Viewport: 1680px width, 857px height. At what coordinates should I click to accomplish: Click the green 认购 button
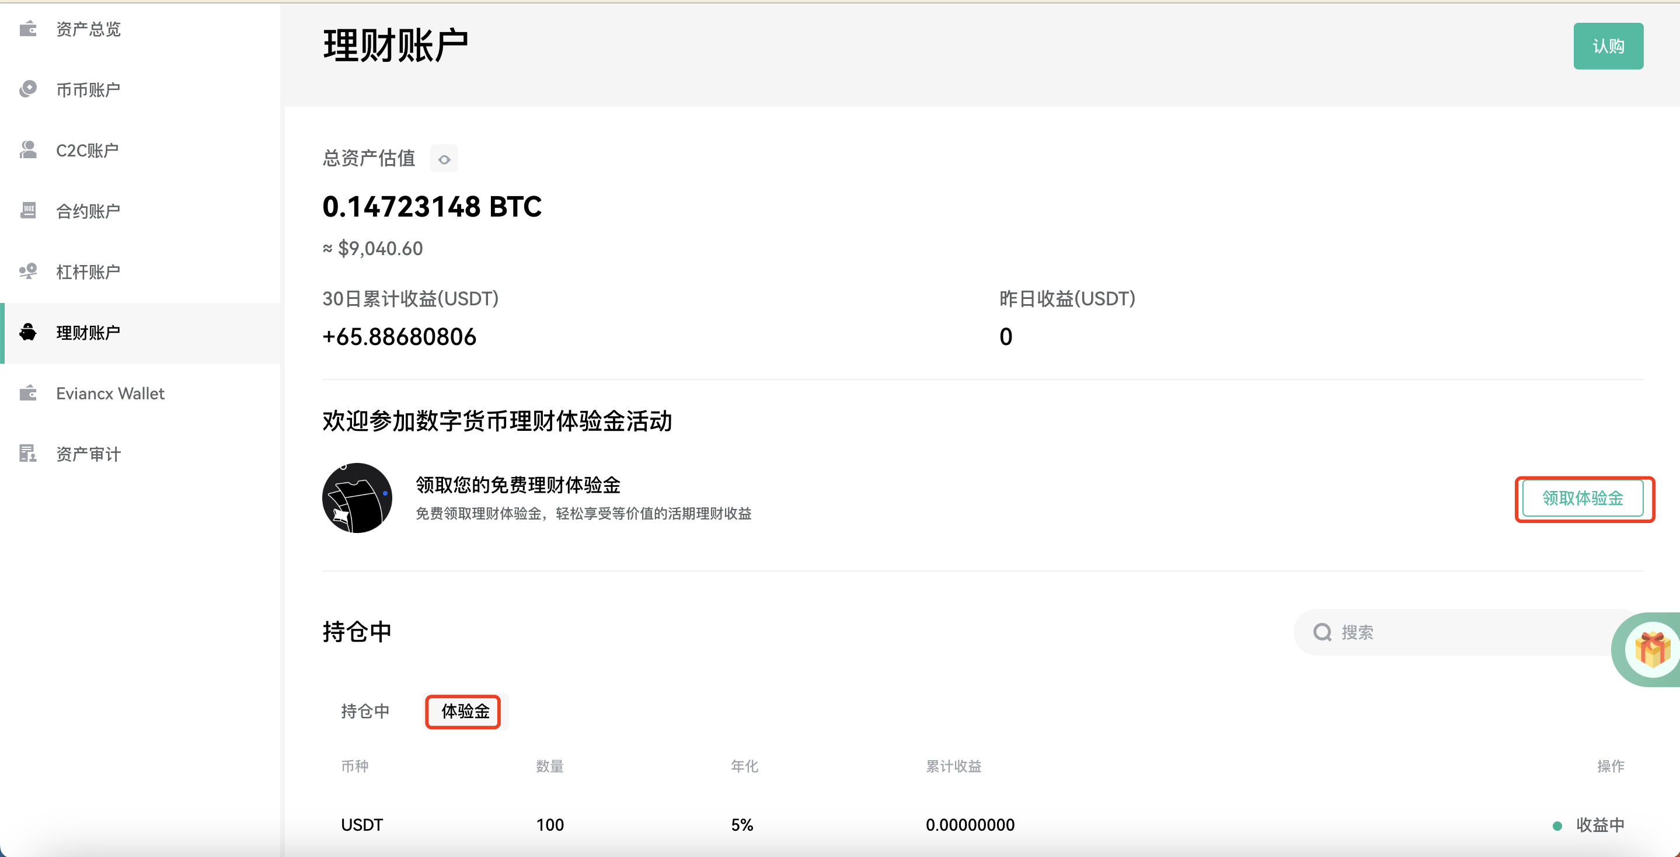pos(1608,46)
